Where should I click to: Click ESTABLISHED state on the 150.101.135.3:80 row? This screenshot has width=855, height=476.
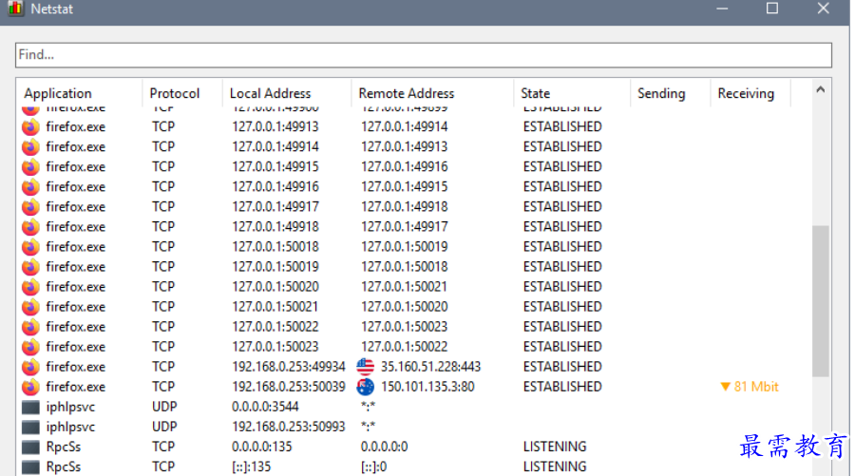pos(562,387)
